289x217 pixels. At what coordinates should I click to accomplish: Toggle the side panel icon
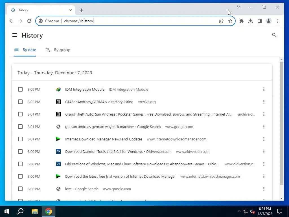click(260, 21)
